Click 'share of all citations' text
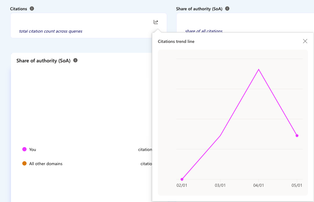 [x=204, y=31]
